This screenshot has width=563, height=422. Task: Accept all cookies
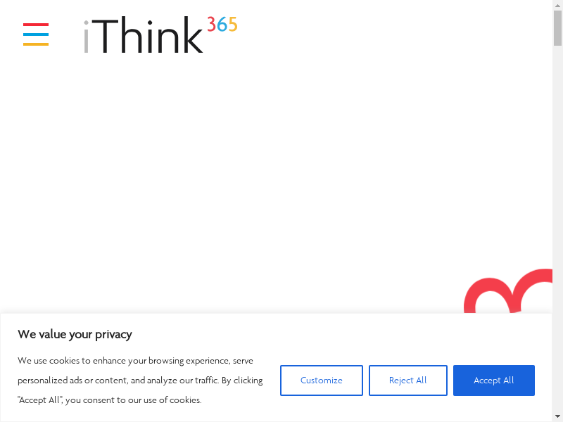pyautogui.click(x=493, y=381)
